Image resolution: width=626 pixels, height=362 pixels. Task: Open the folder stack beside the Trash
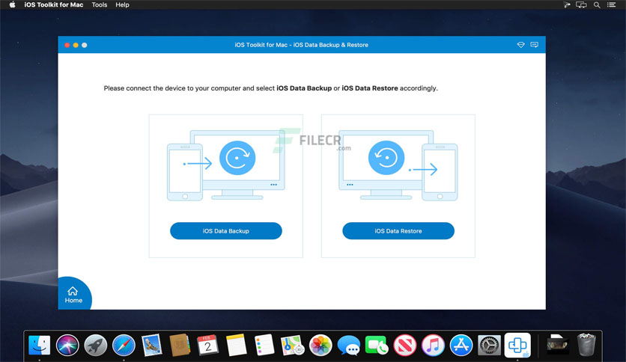(x=558, y=346)
